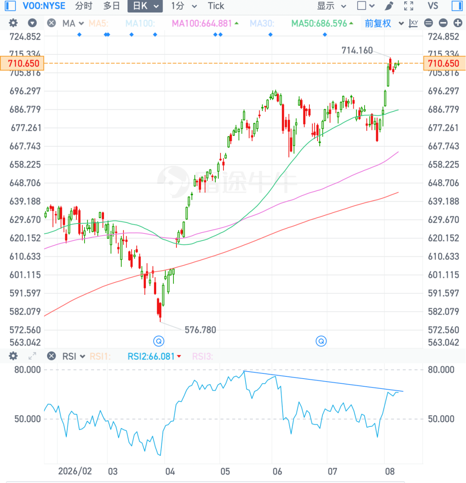Screen dimensions: 466x483
Task: Open the 显示 display dropdown
Action: (332, 6)
